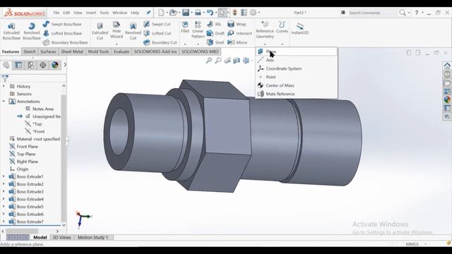Open the Curves tool
The height and width of the screenshot is (254, 452).
[x=282, y=27]
